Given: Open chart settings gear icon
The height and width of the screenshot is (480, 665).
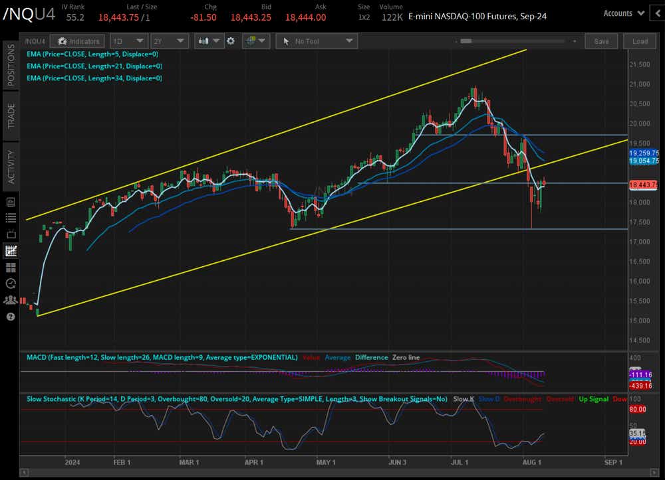Looking at the screenshot, I should click(x=231, y=41).
